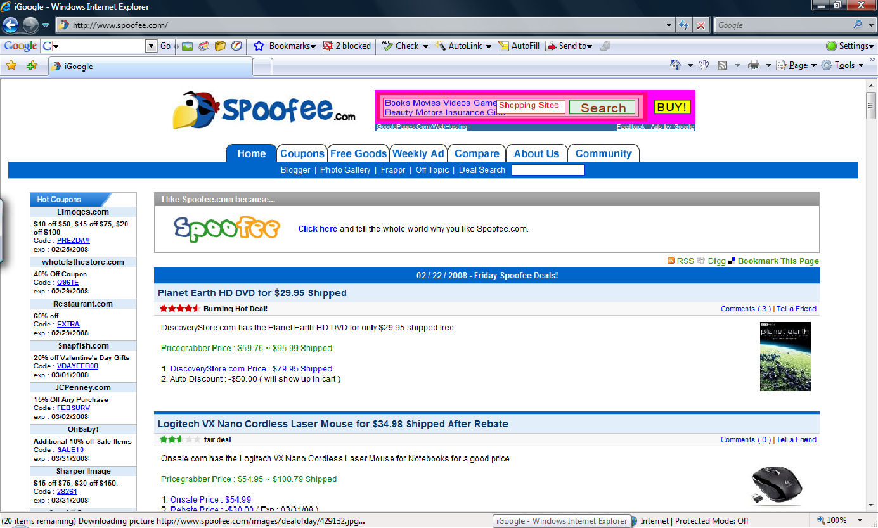Open search provider options dropdown arrow
878x528 pixels.
[870, 25]
